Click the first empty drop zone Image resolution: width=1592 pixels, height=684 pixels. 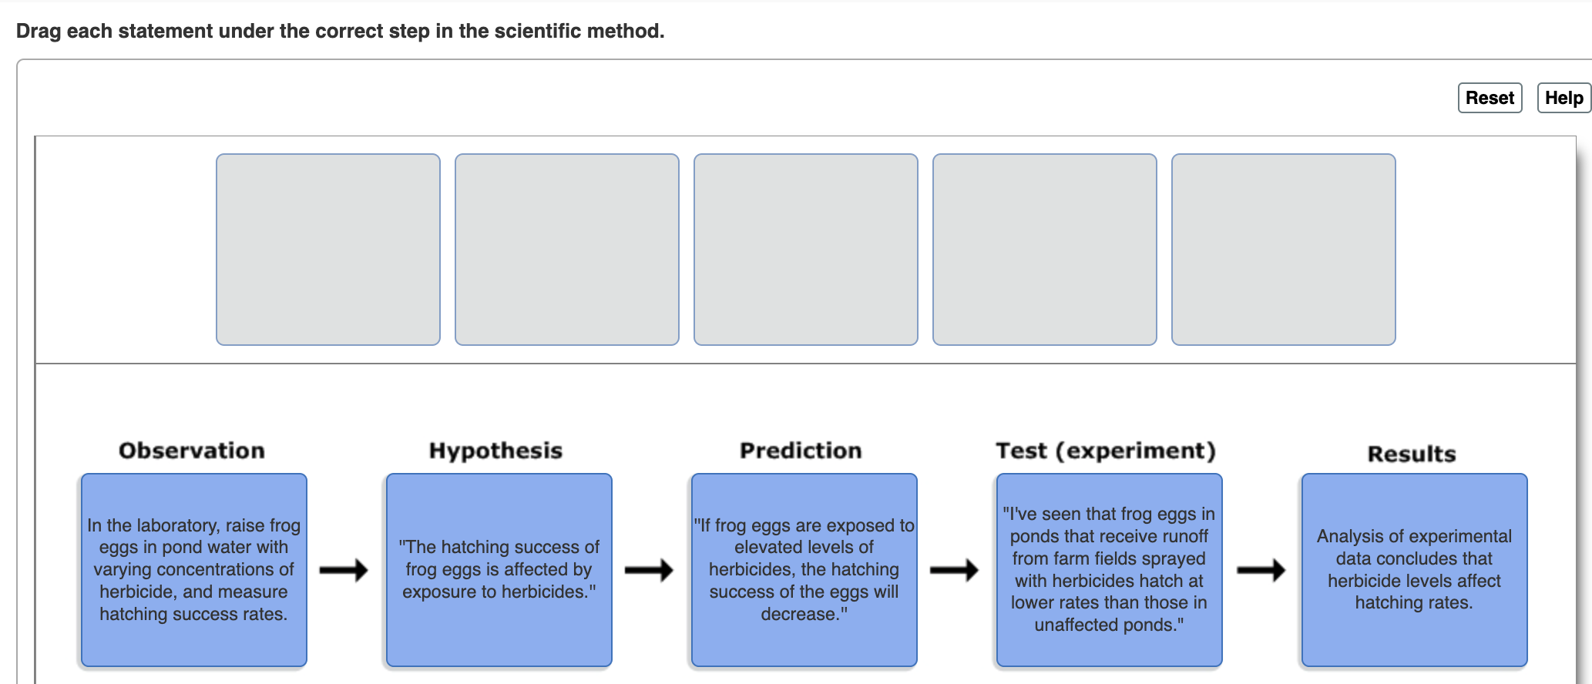328,249
